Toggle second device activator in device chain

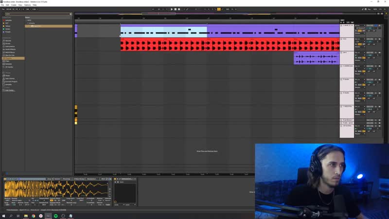[x=115, y=179]
